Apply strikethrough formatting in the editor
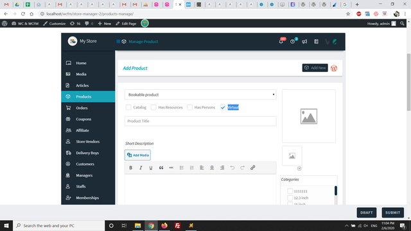The height and width of the screenshot is (231, 411). [x=171, y=167]
